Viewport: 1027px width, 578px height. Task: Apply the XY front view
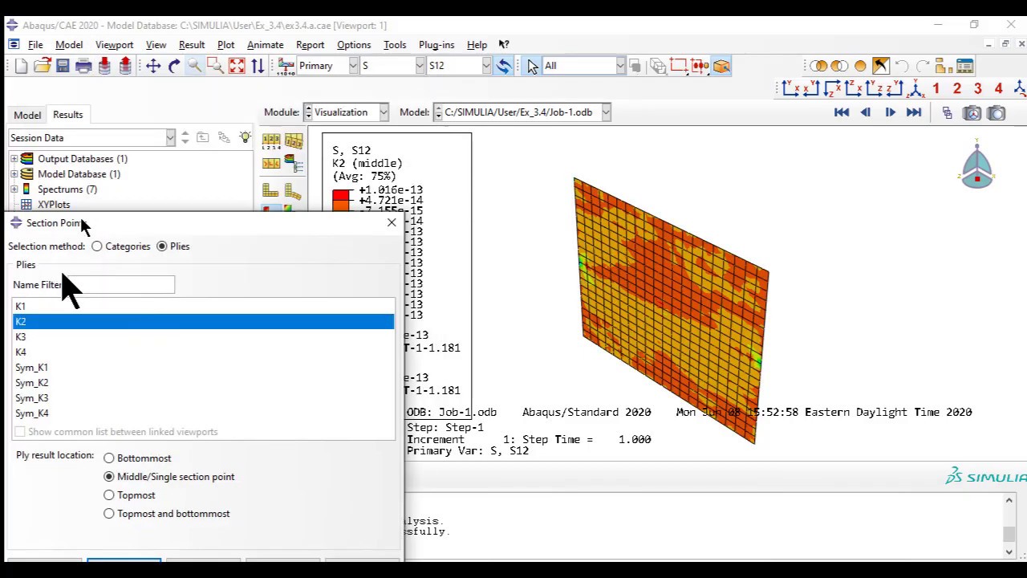[x=790, y=88]
